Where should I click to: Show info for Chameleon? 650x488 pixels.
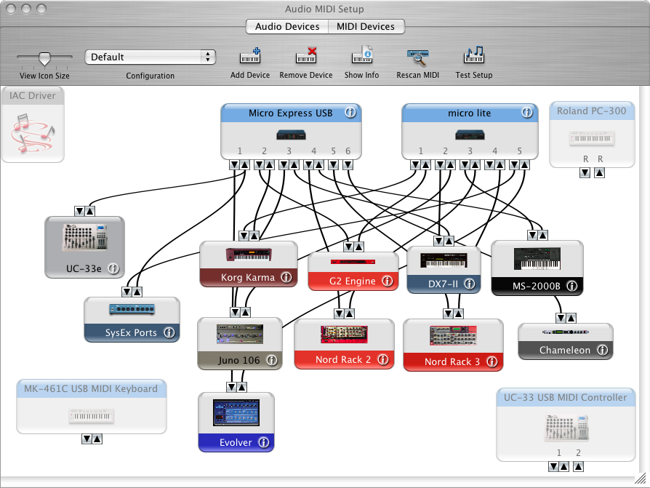tap(602, 350)
